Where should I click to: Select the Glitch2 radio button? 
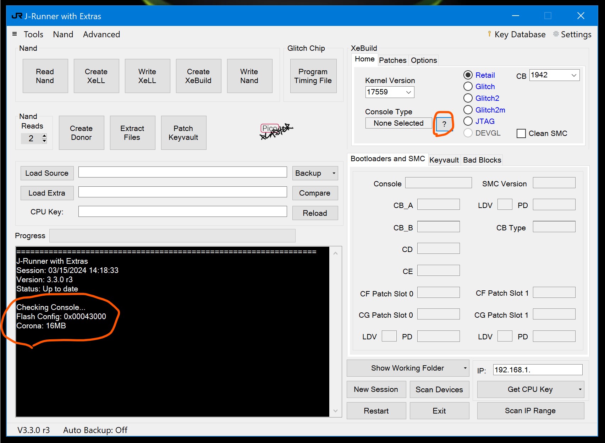click(x=468, y=98)
